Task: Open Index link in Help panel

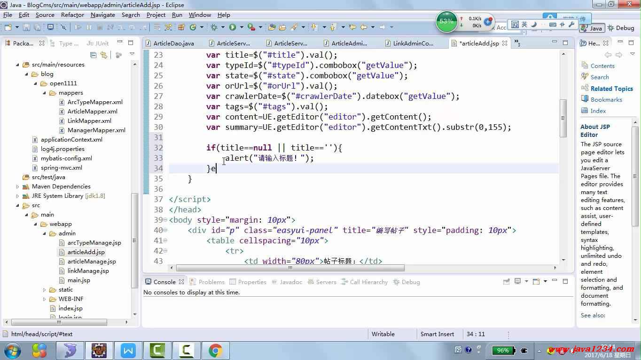Action: tap(598, 111)
